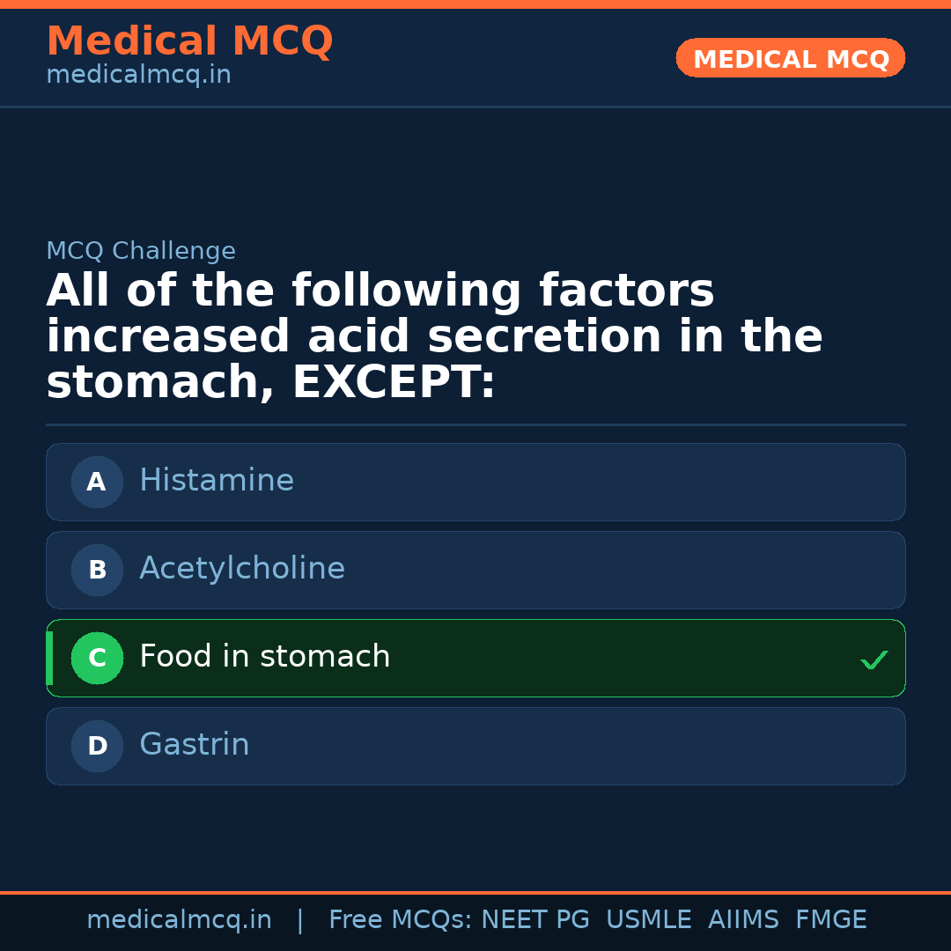Click the question text about acid secretion
The width and height of the screenshot is (951, 951).
(434, 337)
